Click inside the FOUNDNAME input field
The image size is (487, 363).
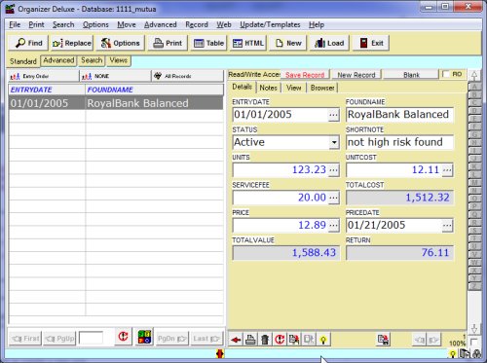click(x=399, y=115)
